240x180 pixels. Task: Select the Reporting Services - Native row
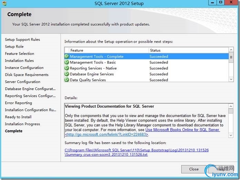(147, 68)
